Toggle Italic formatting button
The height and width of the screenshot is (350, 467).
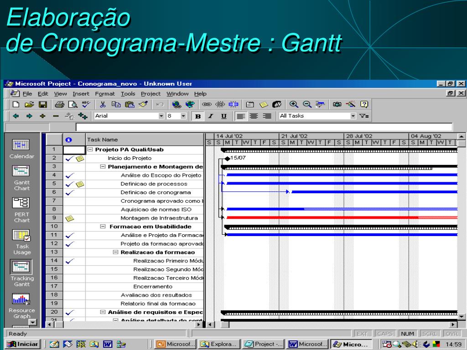tap(211, 116)
